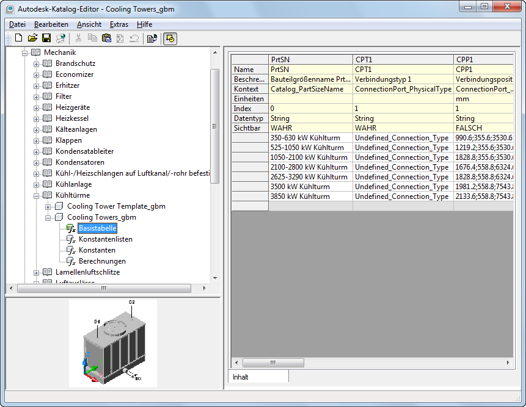Select the Inhalt tab

tap(258, 377)
